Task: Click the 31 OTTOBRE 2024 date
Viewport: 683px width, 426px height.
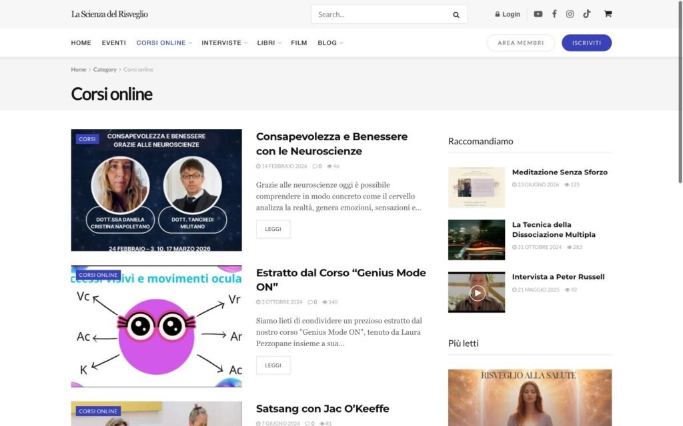Action: [539, 248]
